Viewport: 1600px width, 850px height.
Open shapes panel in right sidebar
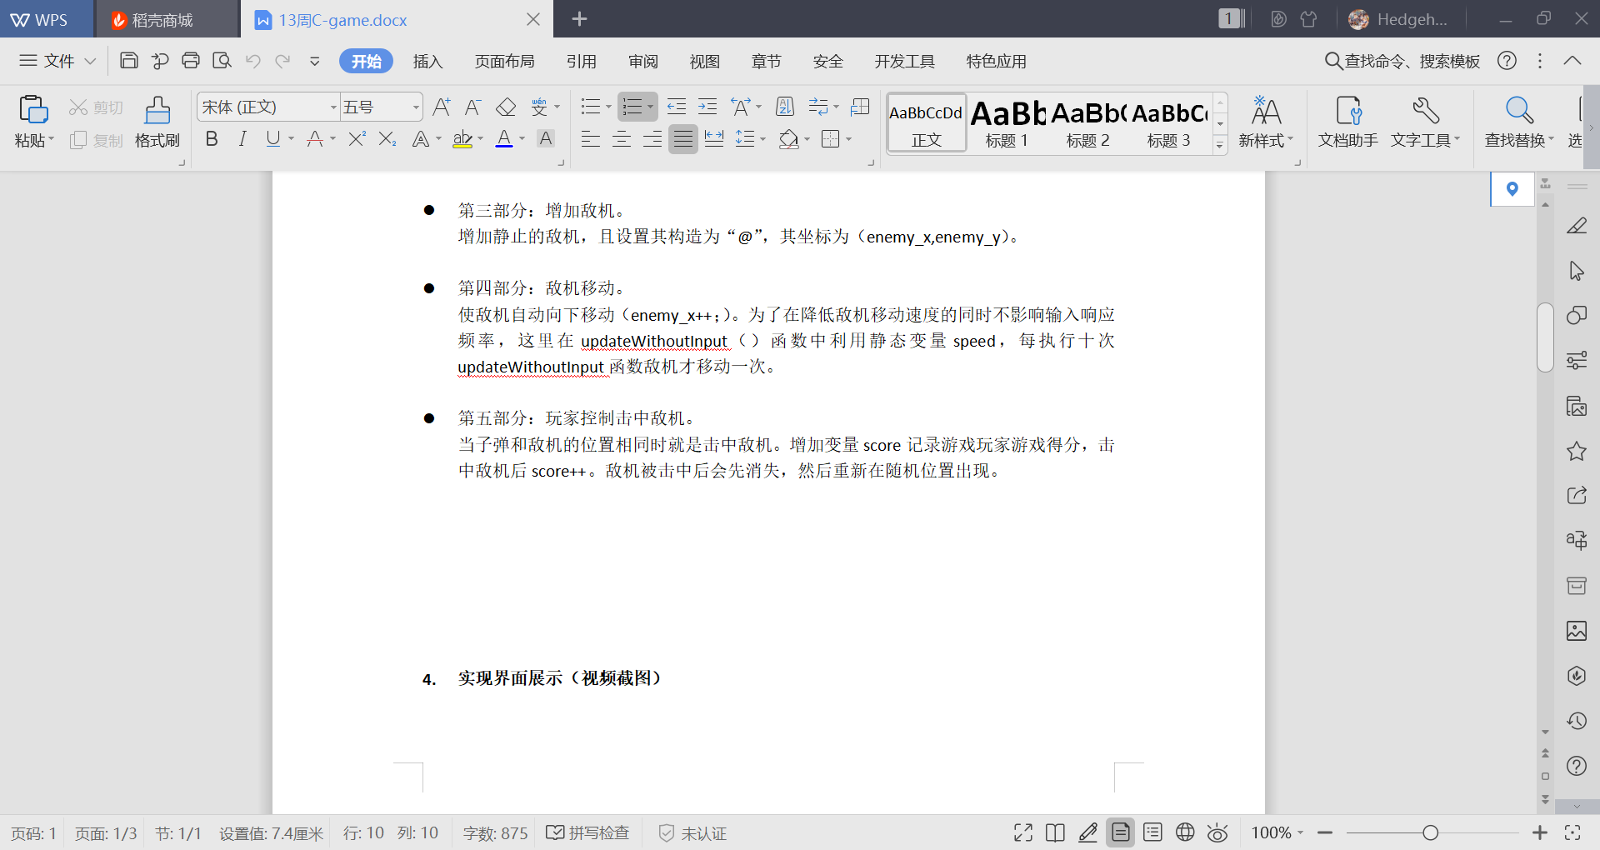pos(1577,315)
